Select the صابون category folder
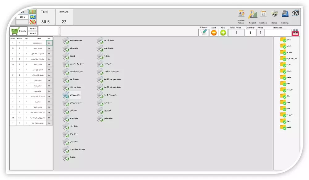 [x=286, y=77]
